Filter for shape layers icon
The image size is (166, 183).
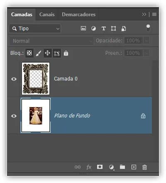pyautogui.click(x=113, y=29)
